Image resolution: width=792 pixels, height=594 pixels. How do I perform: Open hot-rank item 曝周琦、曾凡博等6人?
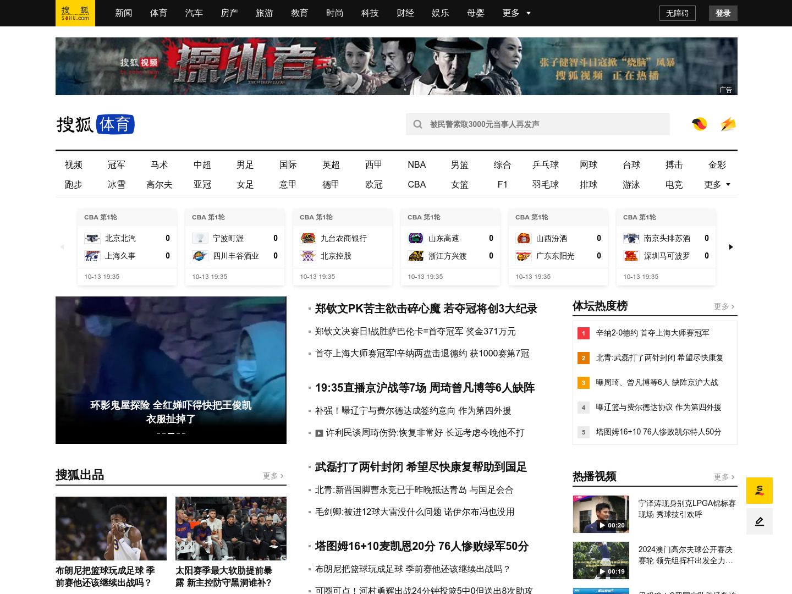click(657, 383)
